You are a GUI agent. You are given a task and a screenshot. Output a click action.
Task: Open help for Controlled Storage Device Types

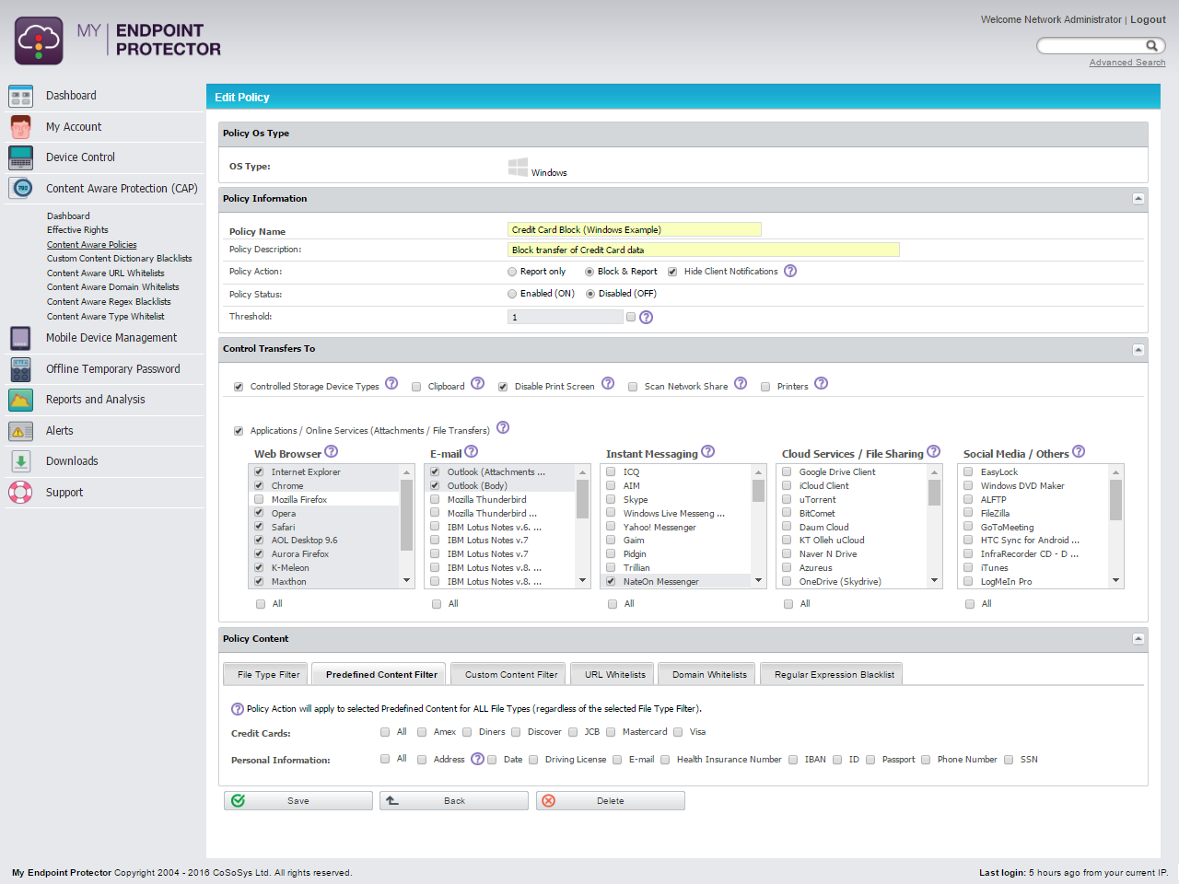[391, 383]
